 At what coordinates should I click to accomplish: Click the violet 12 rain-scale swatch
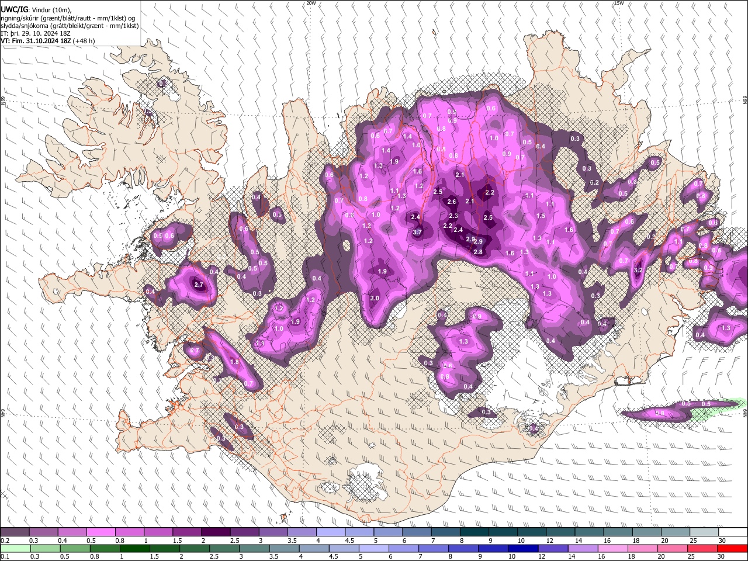tap(553, 549)
